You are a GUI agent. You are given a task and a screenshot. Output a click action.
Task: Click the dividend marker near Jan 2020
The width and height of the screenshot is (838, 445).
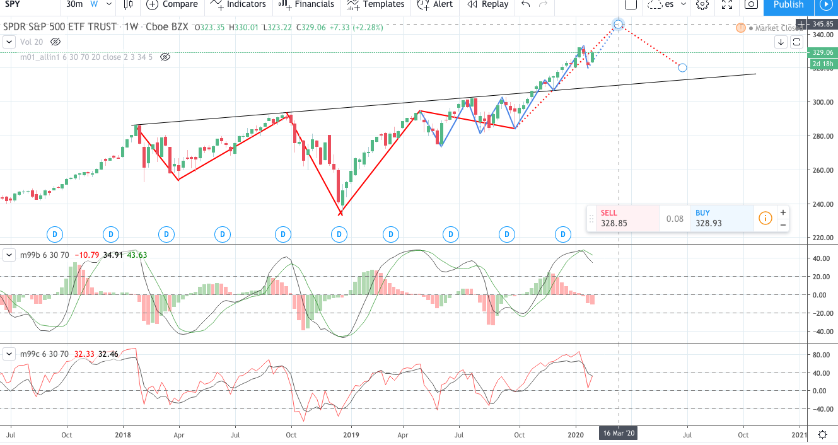coord(562,235)
